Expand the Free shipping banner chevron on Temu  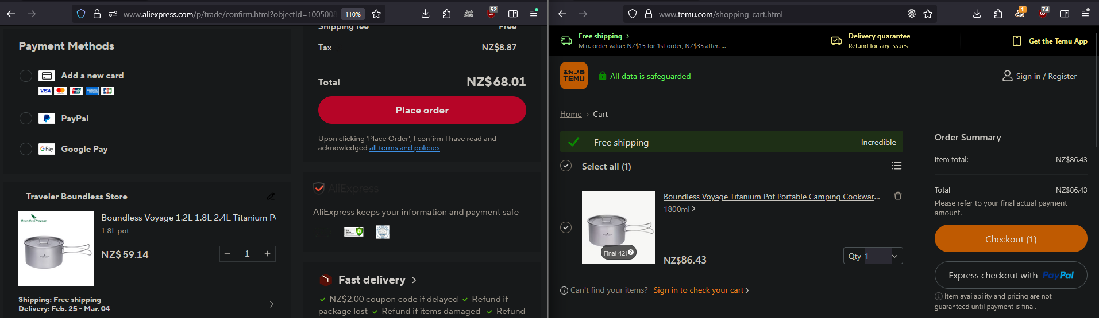pos(627,36)
